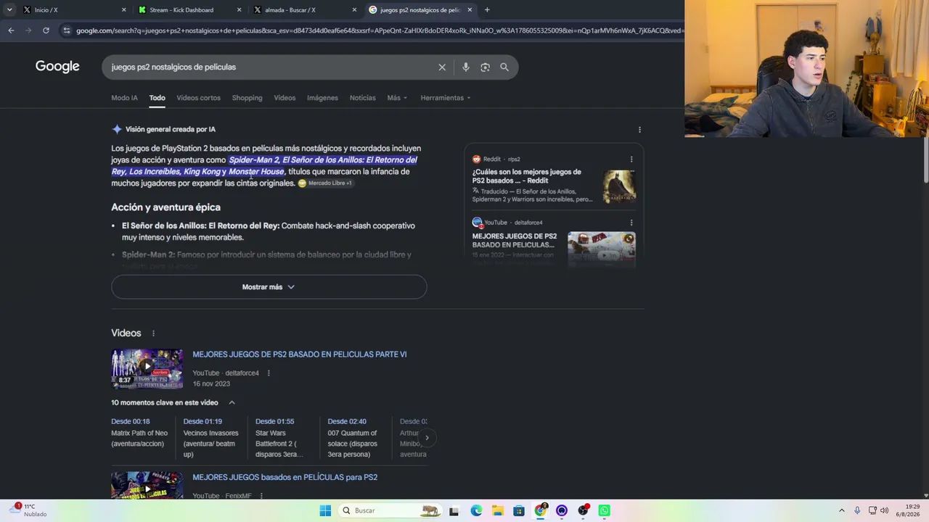Open Task View from the taskbar
This screenshot has width=929, height=522.
tap(454, 510)
